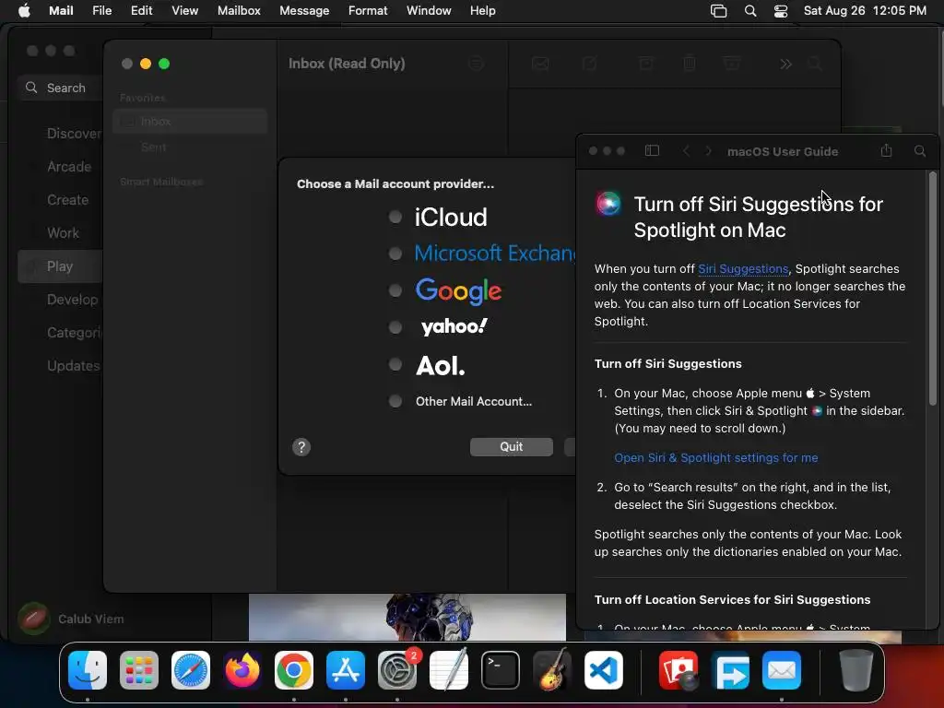Viewport: 944px width, 708px height.
Task: Select the iCloud radio button
Action: coord(395,217)
